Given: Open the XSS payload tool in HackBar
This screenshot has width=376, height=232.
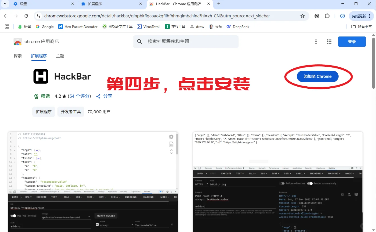Looking at the screenshot, I should tap(78, 197).
